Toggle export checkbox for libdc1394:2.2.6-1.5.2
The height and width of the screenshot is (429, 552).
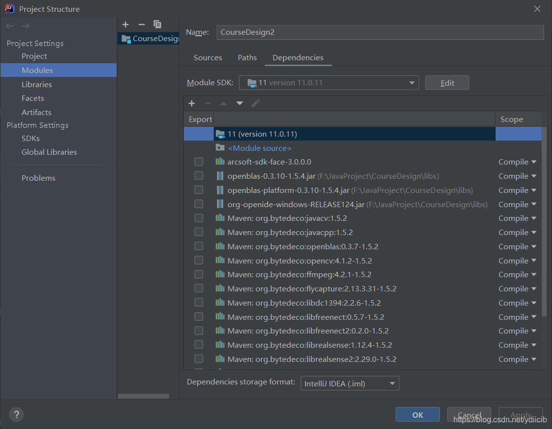pos(199,303)
